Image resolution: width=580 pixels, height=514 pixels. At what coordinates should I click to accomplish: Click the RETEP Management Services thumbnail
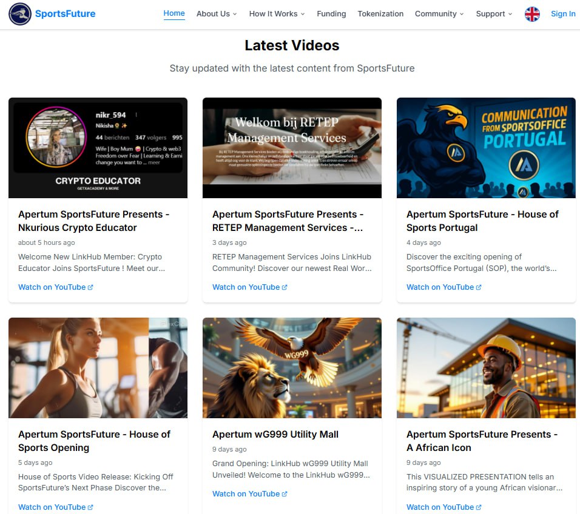[292, 148]
